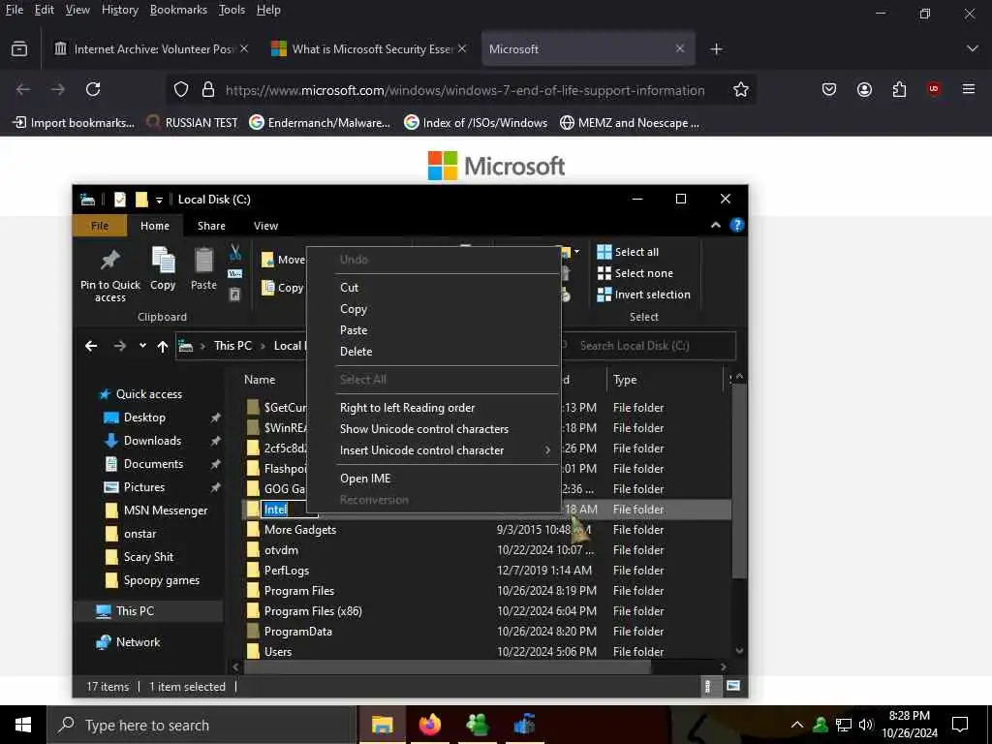Click the Copy path icon in Clipboard group
992x744 pixels.
234,274
